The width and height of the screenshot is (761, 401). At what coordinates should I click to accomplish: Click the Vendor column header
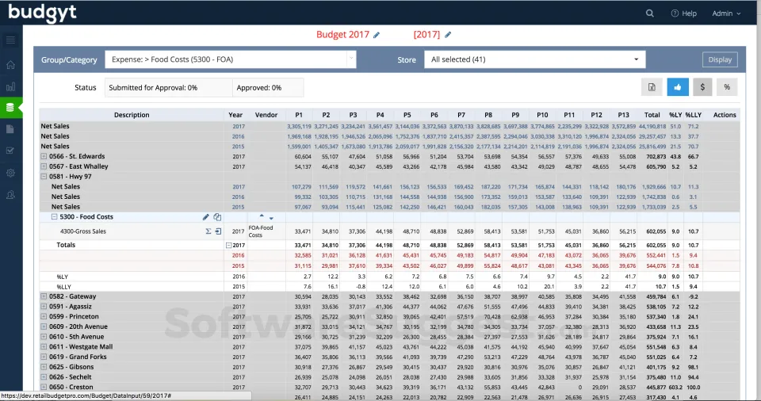tap(266, 115)
